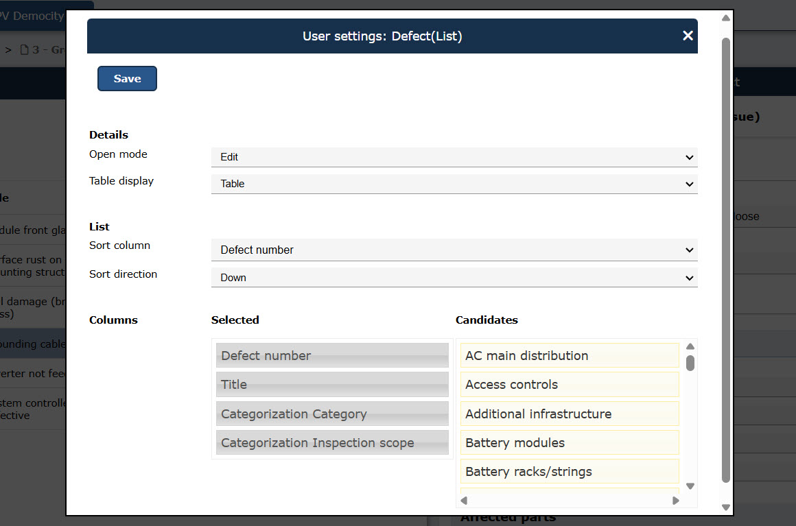Expand the Table display dropdown

point(454,184)
